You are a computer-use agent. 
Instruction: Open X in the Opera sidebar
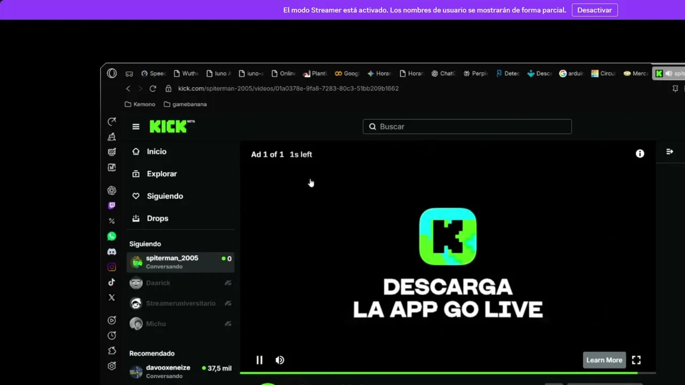pos(112,297)
